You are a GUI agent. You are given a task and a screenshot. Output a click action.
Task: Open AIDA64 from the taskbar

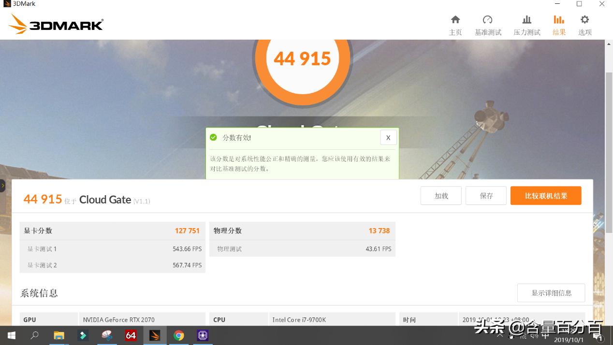(x=131, y=335)
